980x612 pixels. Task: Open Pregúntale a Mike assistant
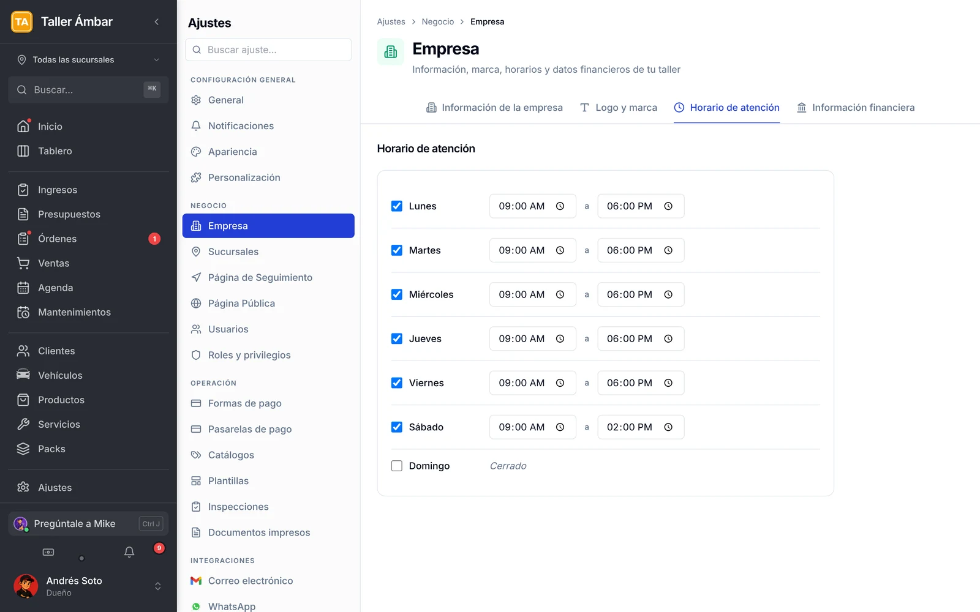89,524
